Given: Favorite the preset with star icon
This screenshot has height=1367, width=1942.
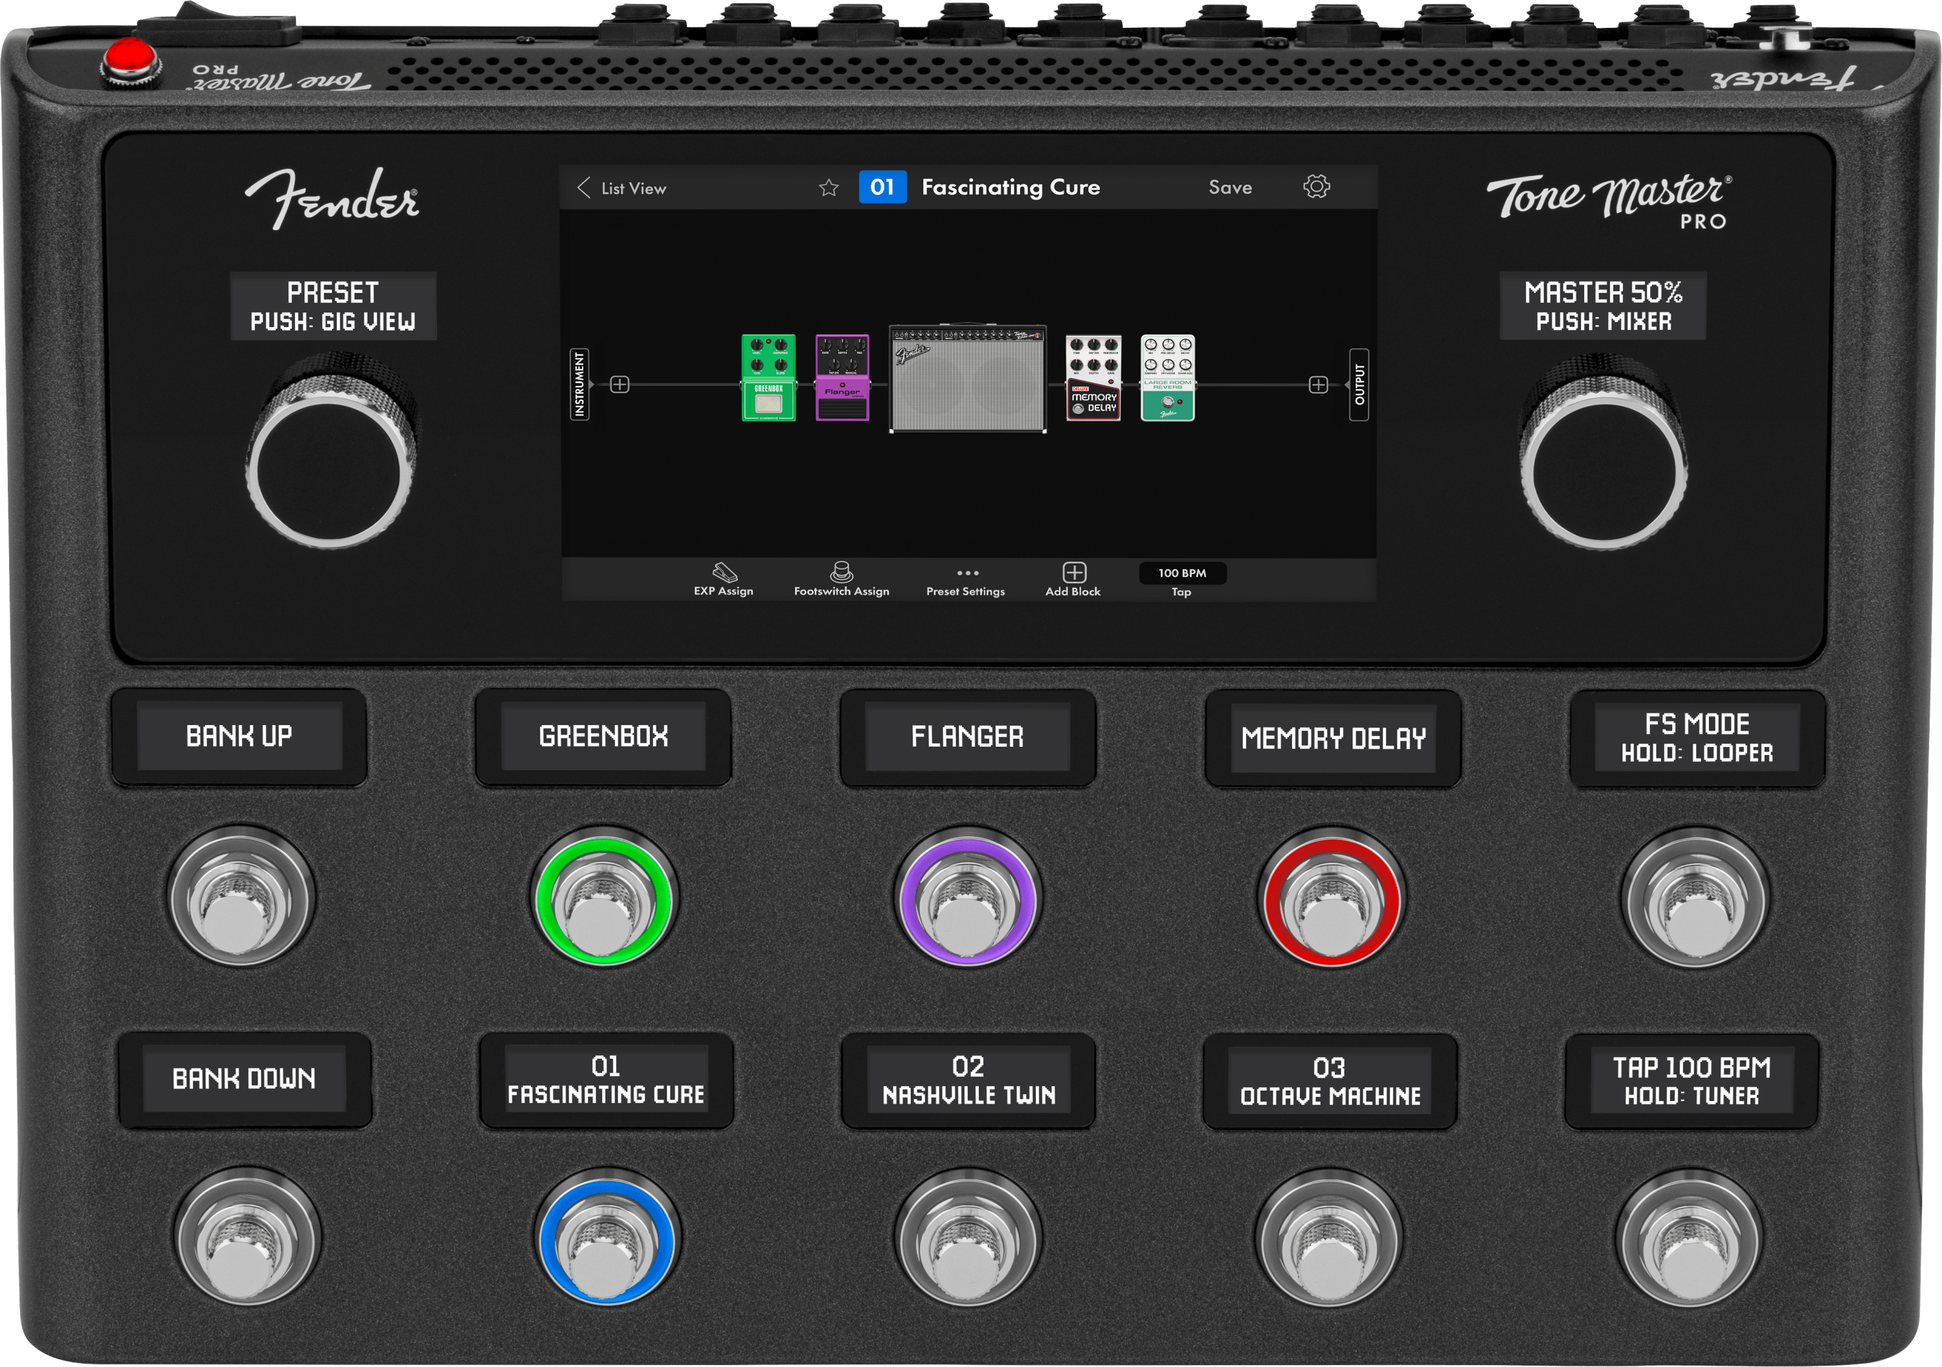Looking at the screenshot, I should click(828, 188).
